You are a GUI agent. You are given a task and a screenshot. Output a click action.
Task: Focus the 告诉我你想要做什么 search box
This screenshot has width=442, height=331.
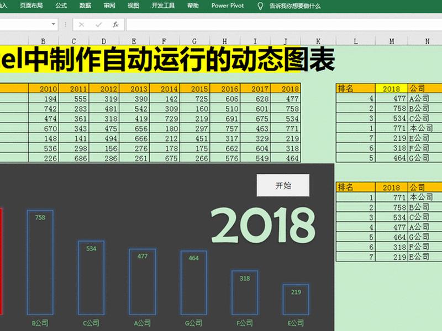click(x=295, y=6)
